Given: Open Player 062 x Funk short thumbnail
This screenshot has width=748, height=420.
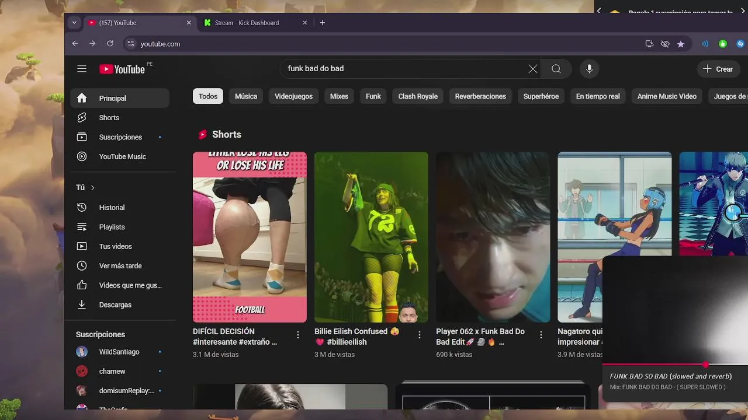Looking at the screenshot, I should (493, 237).
